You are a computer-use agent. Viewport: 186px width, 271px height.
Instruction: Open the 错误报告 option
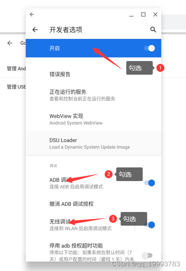click(93, 74)
